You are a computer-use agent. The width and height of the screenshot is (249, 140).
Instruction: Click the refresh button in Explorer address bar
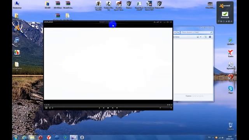(178, 32)
